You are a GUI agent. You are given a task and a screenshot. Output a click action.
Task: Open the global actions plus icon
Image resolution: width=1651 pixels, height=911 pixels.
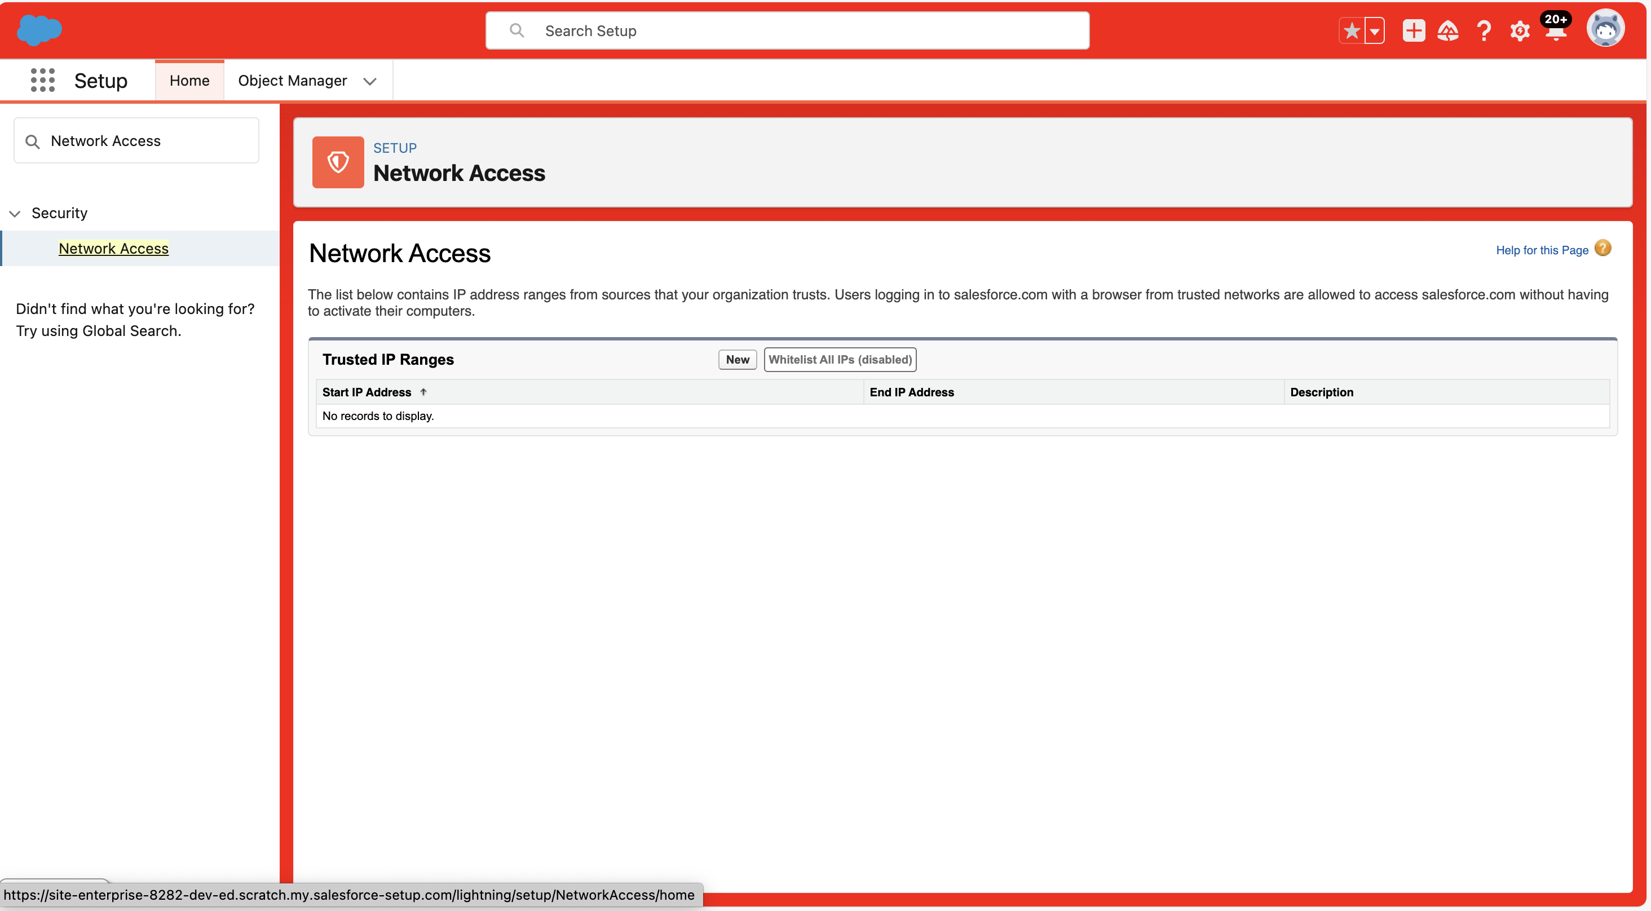point(1413,30)
